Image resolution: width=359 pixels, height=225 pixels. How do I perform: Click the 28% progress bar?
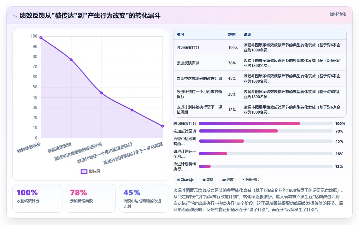tap(266, 154)
